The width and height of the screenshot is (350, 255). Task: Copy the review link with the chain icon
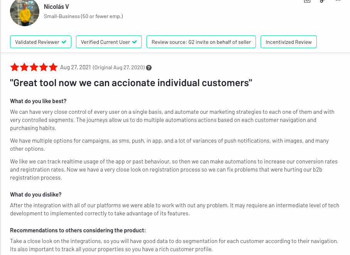pyautogui.click(x=322, y=1)
